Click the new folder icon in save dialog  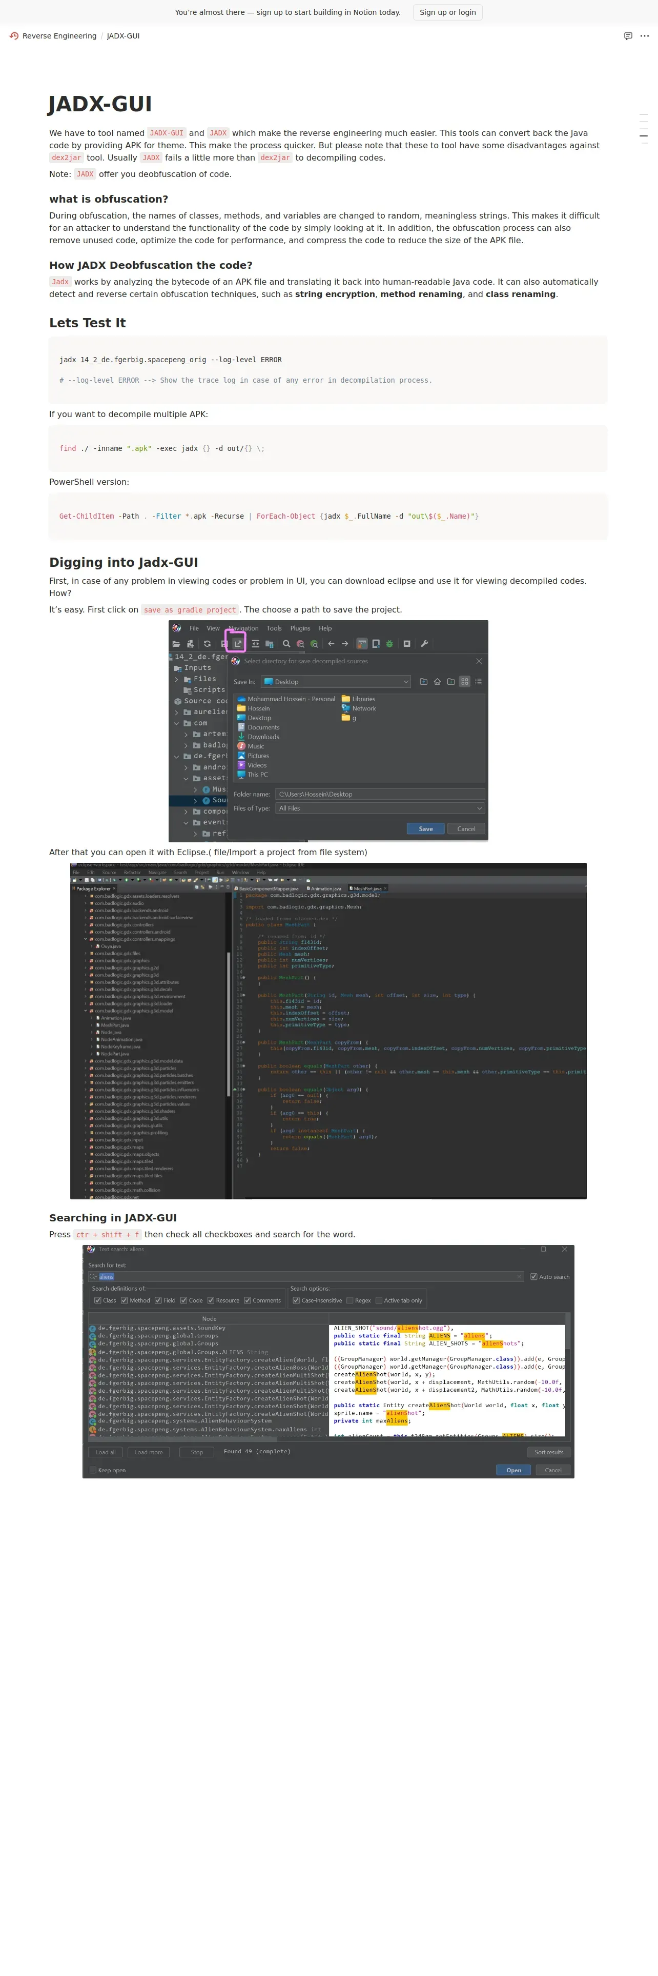(x=451, y=681)
